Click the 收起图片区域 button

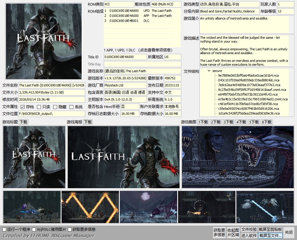[x=233, y=232]
